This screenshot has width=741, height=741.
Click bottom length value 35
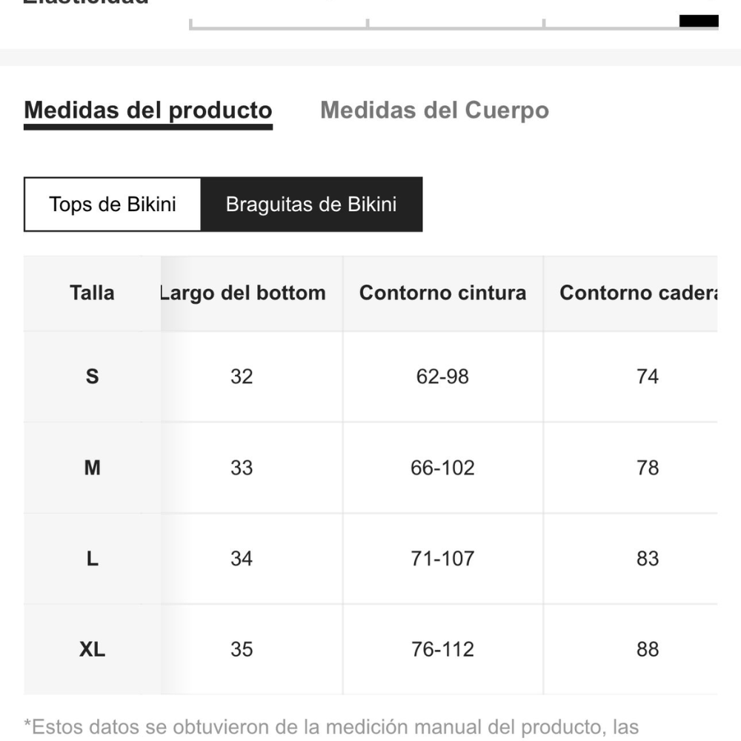pos(242,650)
